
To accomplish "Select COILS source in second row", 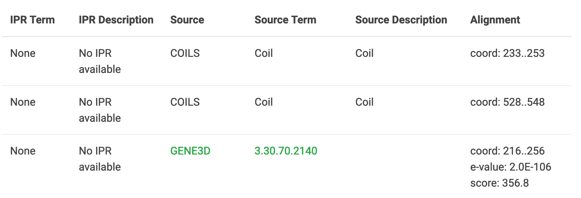I will pyautogui.click(x=185, y=102).
